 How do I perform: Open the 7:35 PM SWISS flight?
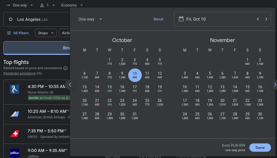click(x=37, y=134)
